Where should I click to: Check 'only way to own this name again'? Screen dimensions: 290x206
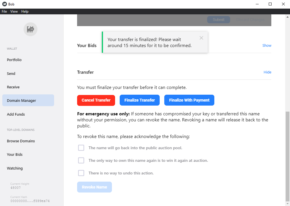(x=81, y=160)
